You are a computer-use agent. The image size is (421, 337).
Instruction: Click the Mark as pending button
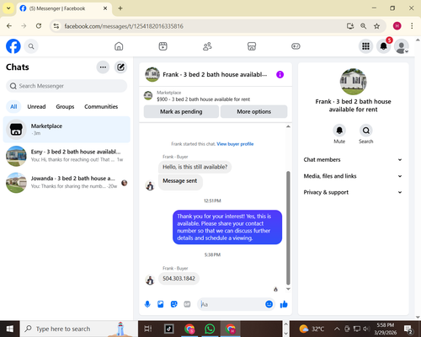181,111
